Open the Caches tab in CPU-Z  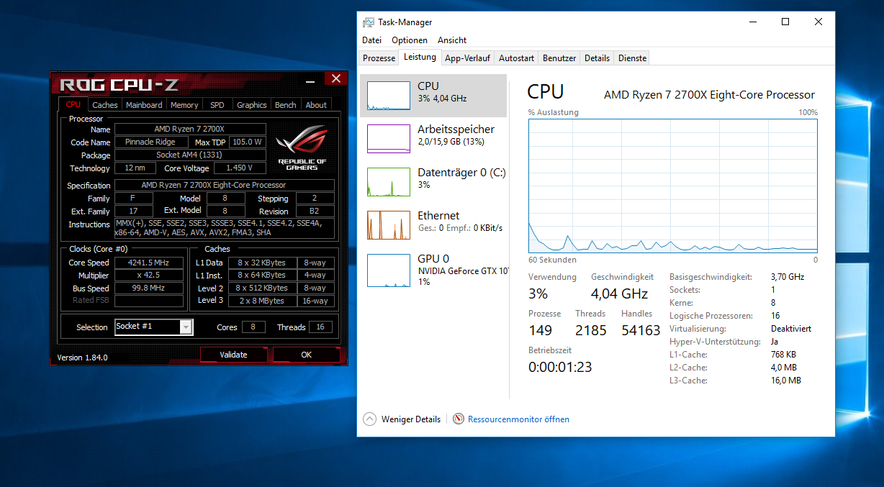[x=105, y=105]
